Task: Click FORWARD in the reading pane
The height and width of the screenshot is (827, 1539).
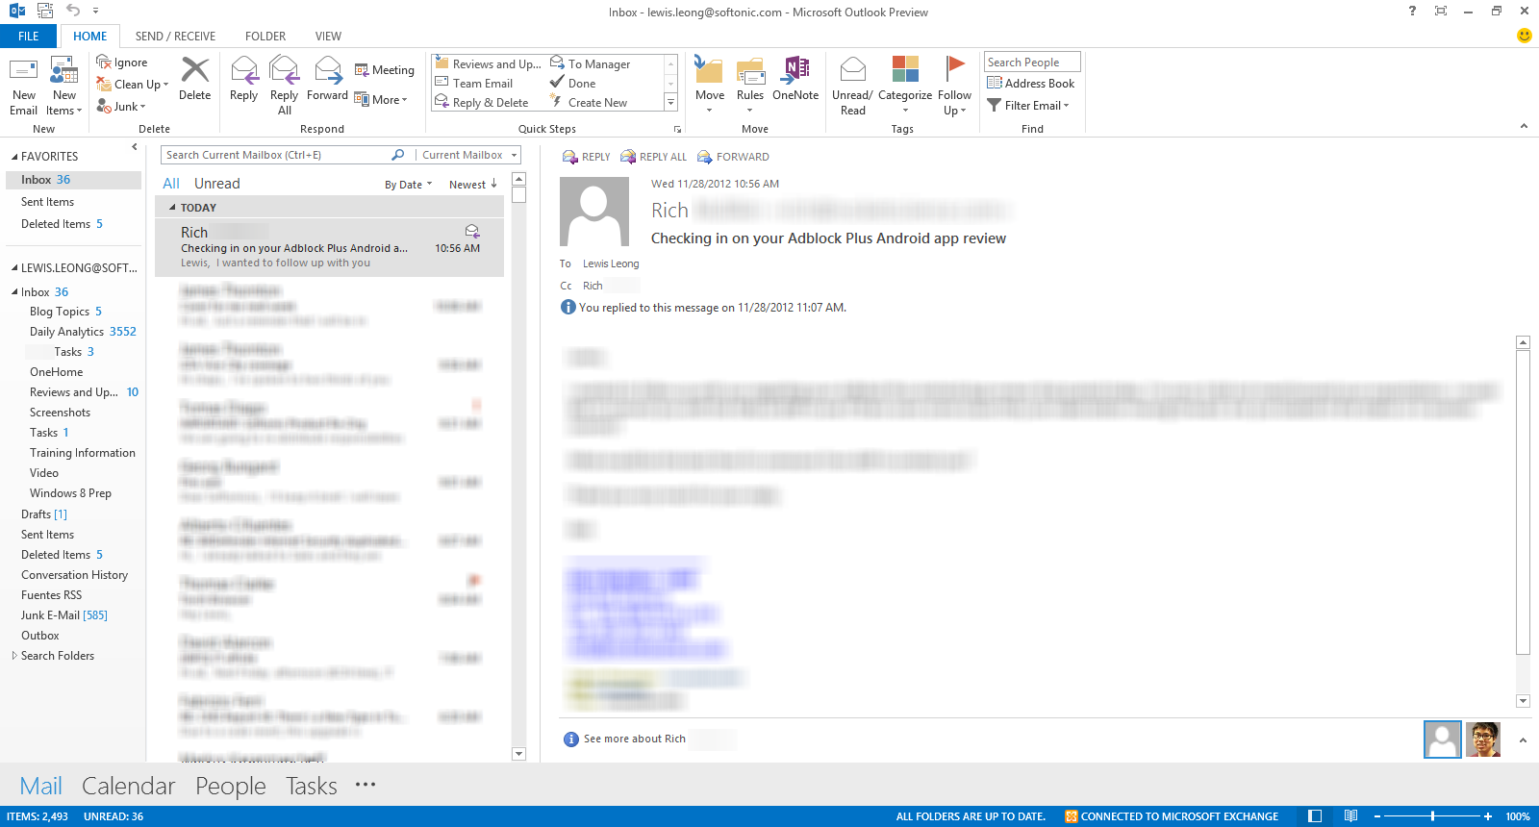Action: point(733,157)
